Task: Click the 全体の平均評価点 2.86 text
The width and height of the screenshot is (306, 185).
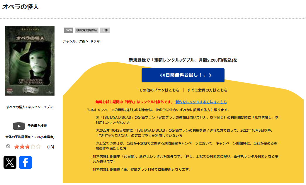Action: pos(30,137)
